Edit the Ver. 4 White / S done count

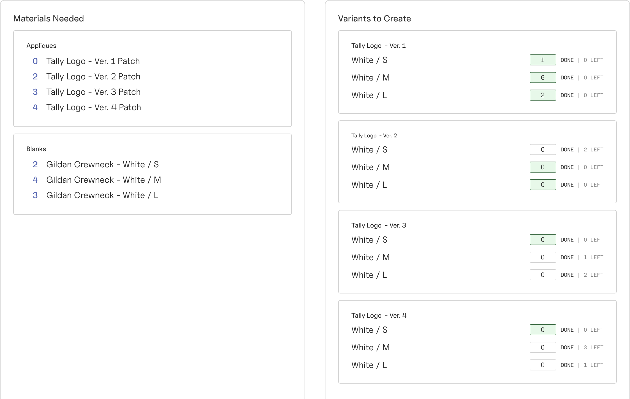543,330
